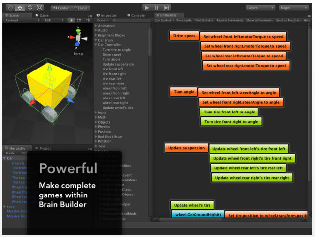Viewport: 315px width, 237px height.
Task: Open Create dropdown in block library
Action: pos(103,20)
